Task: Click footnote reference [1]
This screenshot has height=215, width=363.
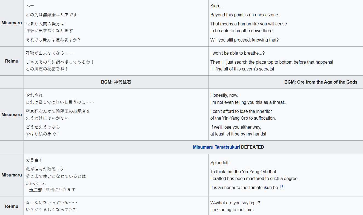Action: click(x=282, y=187)
